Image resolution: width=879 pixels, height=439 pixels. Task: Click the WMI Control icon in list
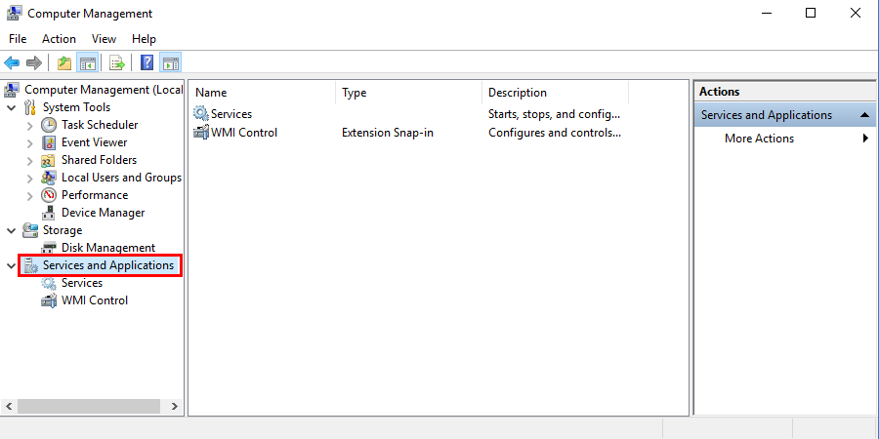pos(201,133)
